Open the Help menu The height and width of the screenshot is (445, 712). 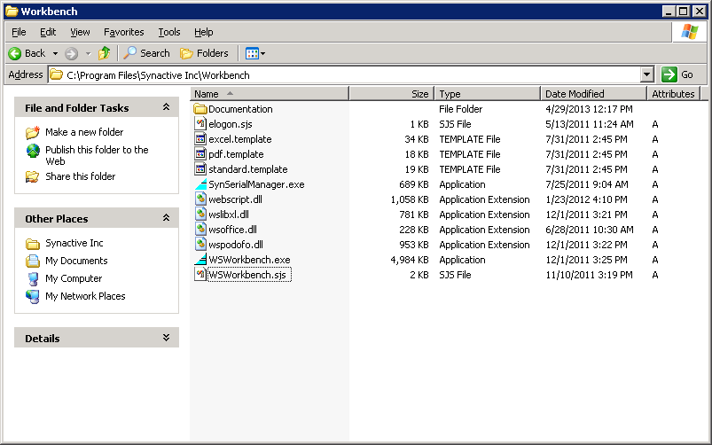click(203, 32)
